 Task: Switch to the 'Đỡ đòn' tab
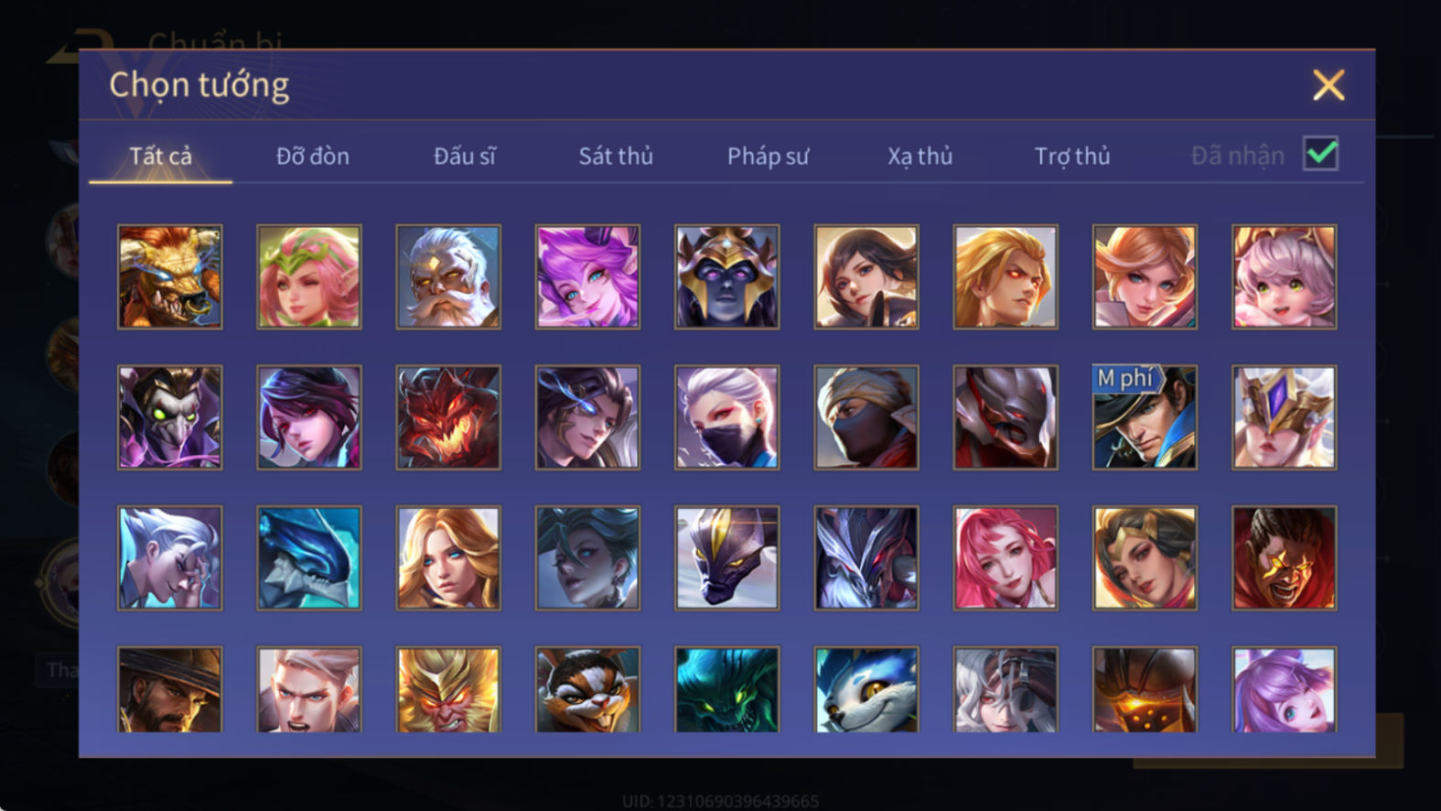pos(312,156)
